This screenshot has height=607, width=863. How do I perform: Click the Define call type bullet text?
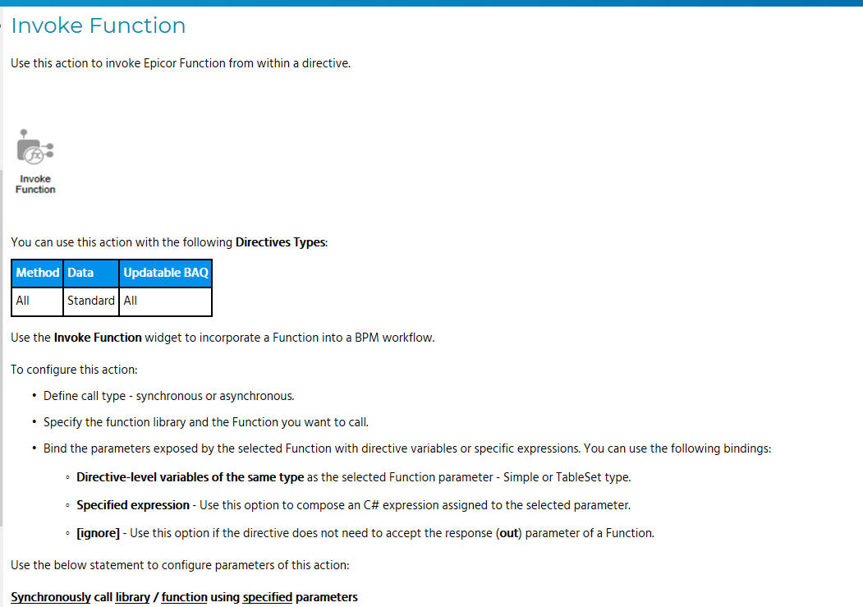point(168,396)
